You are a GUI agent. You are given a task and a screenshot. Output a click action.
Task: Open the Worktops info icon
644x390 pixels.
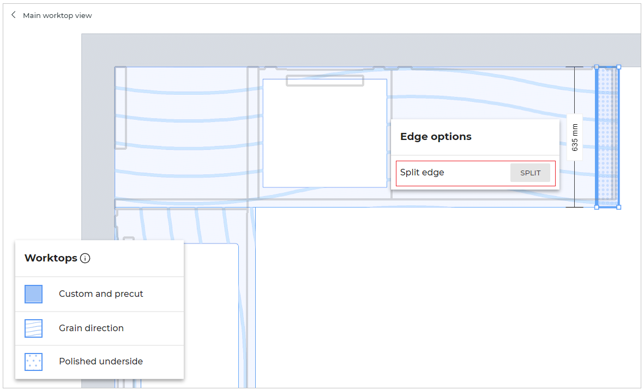(85, 258)
